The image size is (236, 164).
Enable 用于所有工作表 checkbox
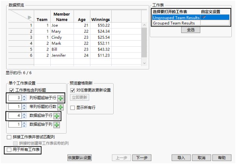point(9,150)
